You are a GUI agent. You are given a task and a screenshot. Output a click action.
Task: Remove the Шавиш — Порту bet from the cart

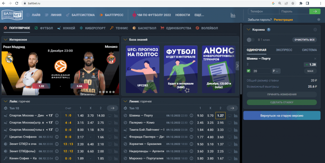pyautogui.click(x=315, y=59)
